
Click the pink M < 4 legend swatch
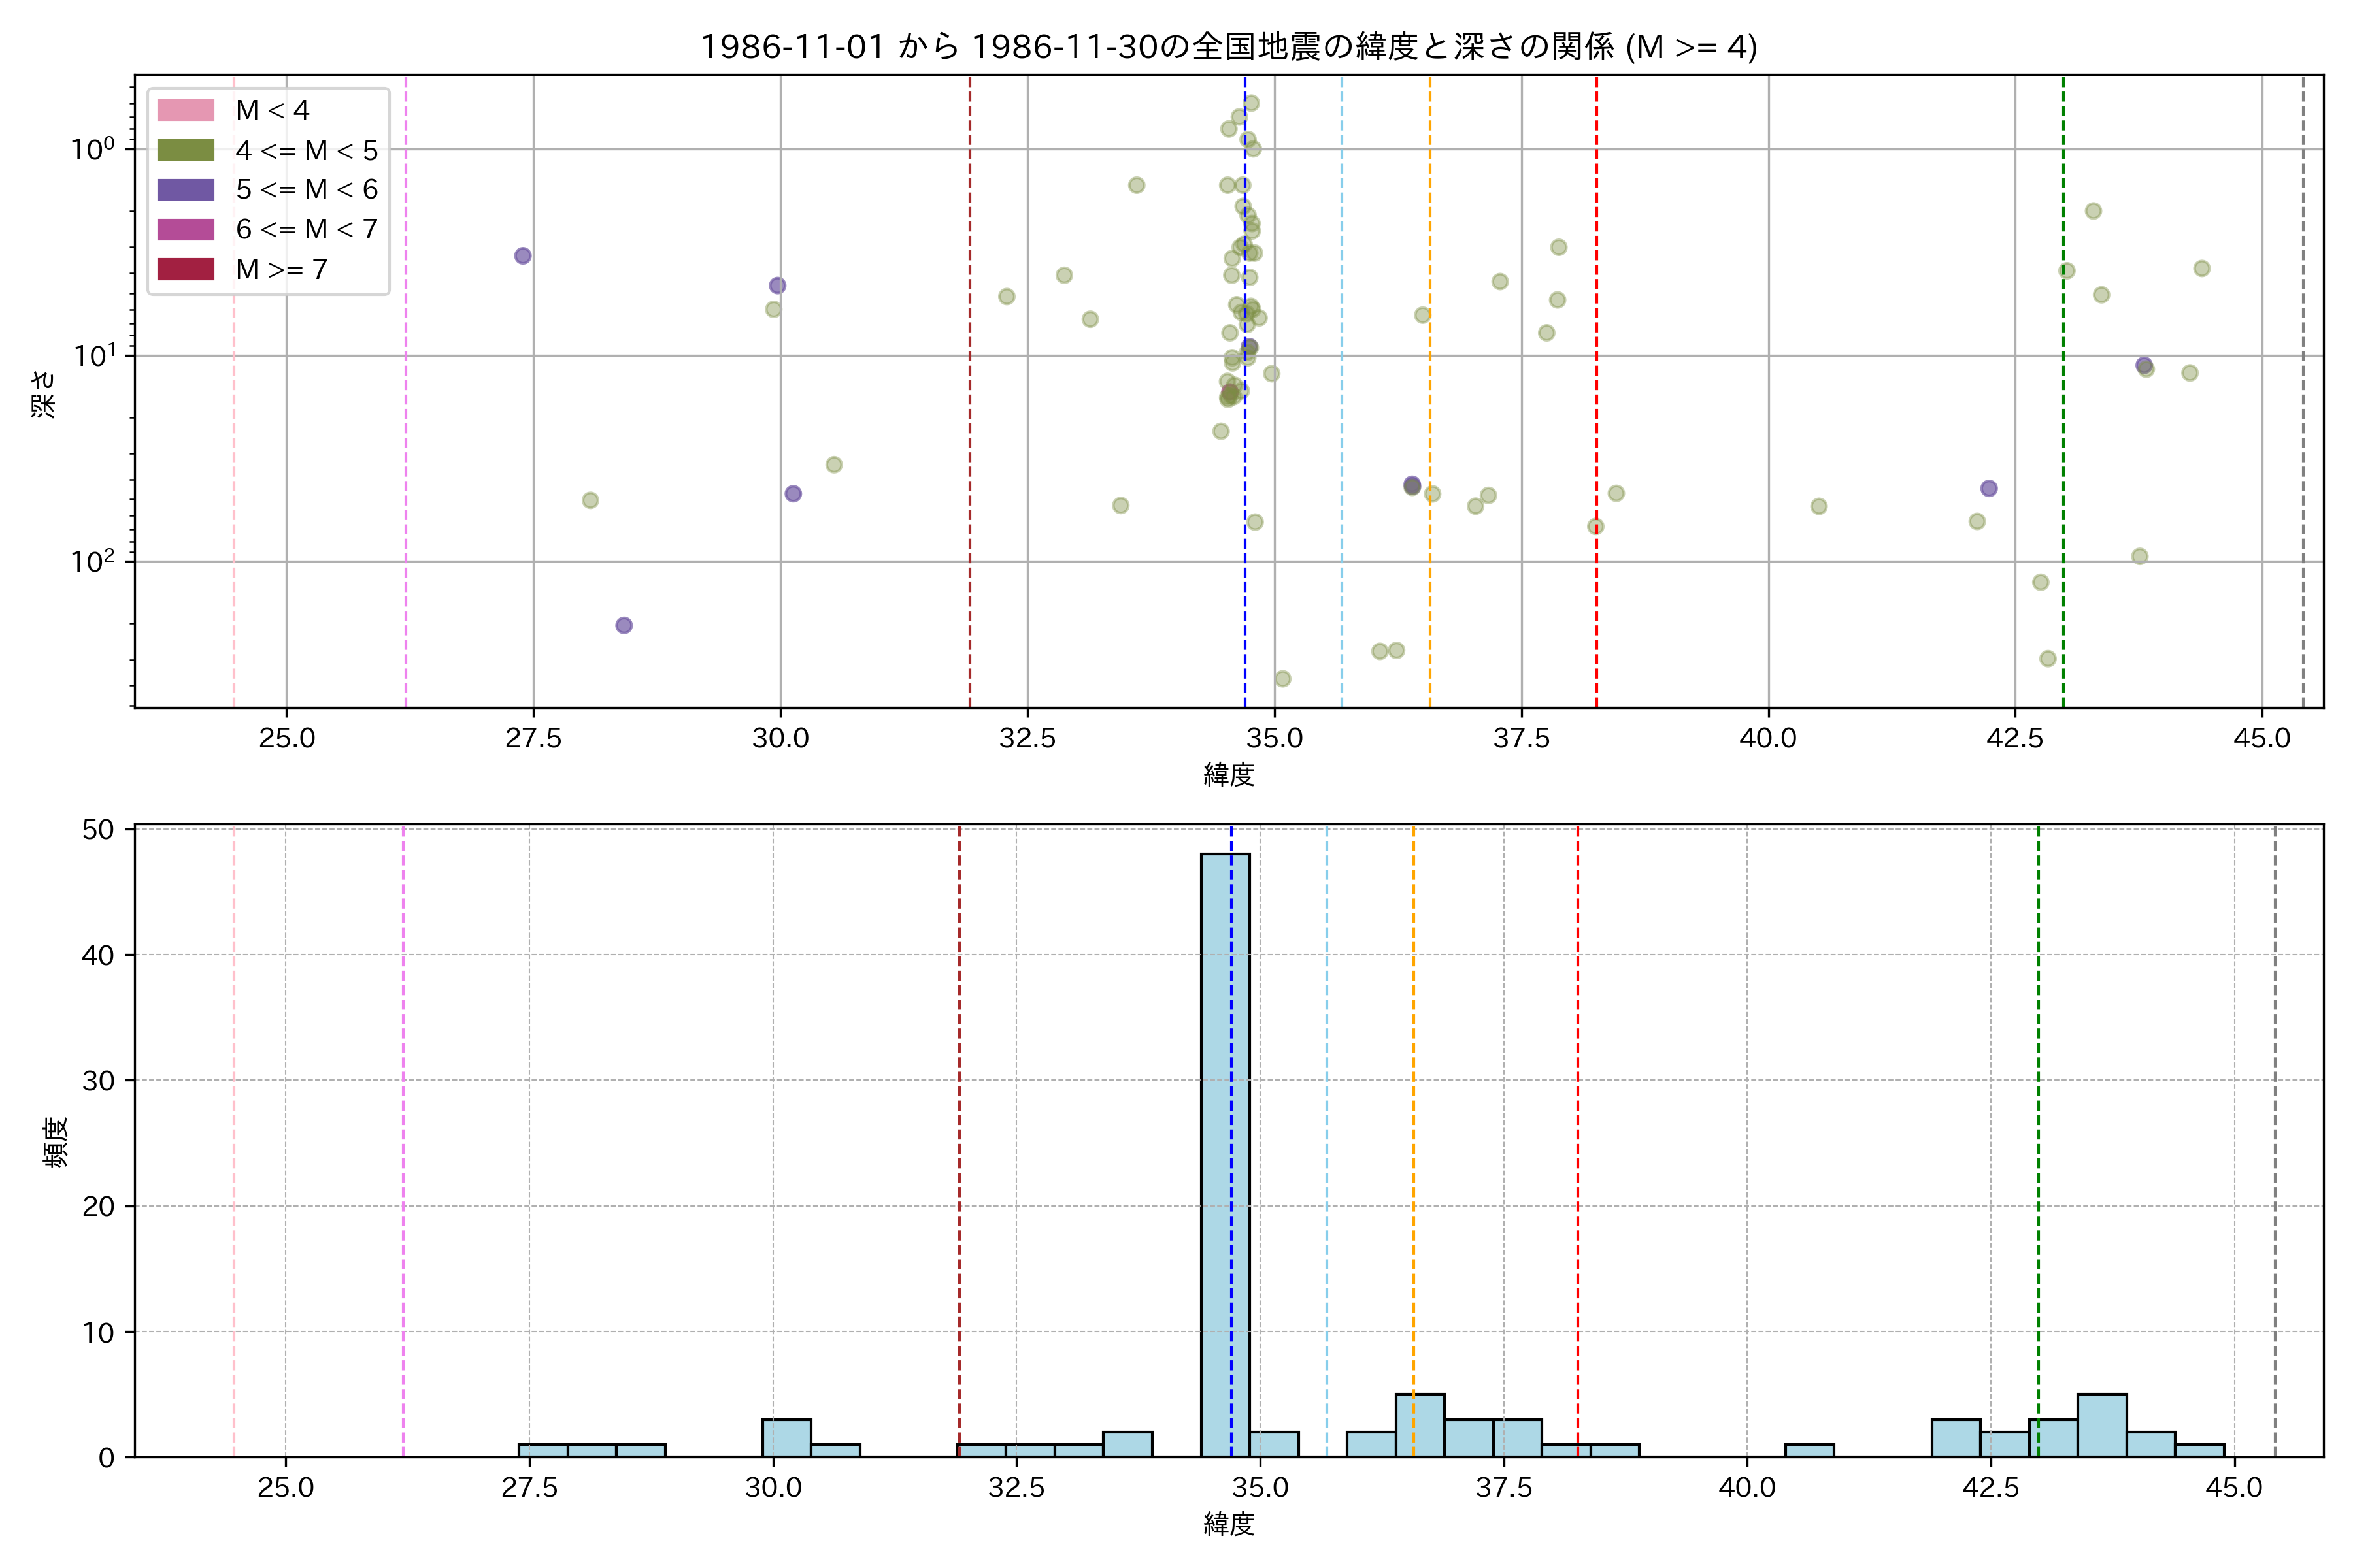pos(185,110)
